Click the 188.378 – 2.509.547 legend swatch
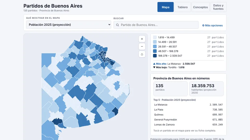 (155, 56)
